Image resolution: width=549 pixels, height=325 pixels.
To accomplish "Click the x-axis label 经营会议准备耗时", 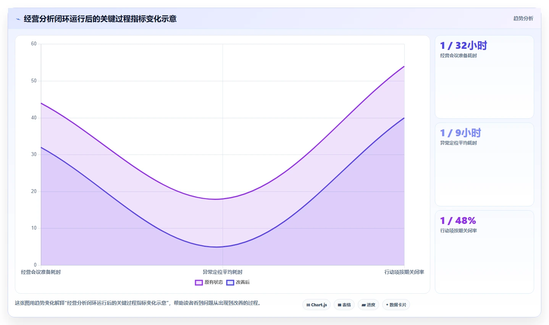I will 41,272.
